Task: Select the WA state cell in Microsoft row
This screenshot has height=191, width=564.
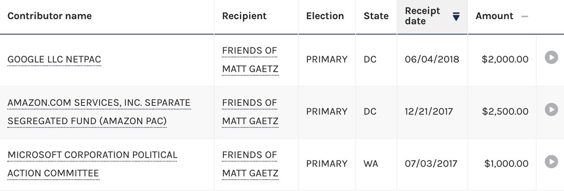Action: (x=371, y=164)
